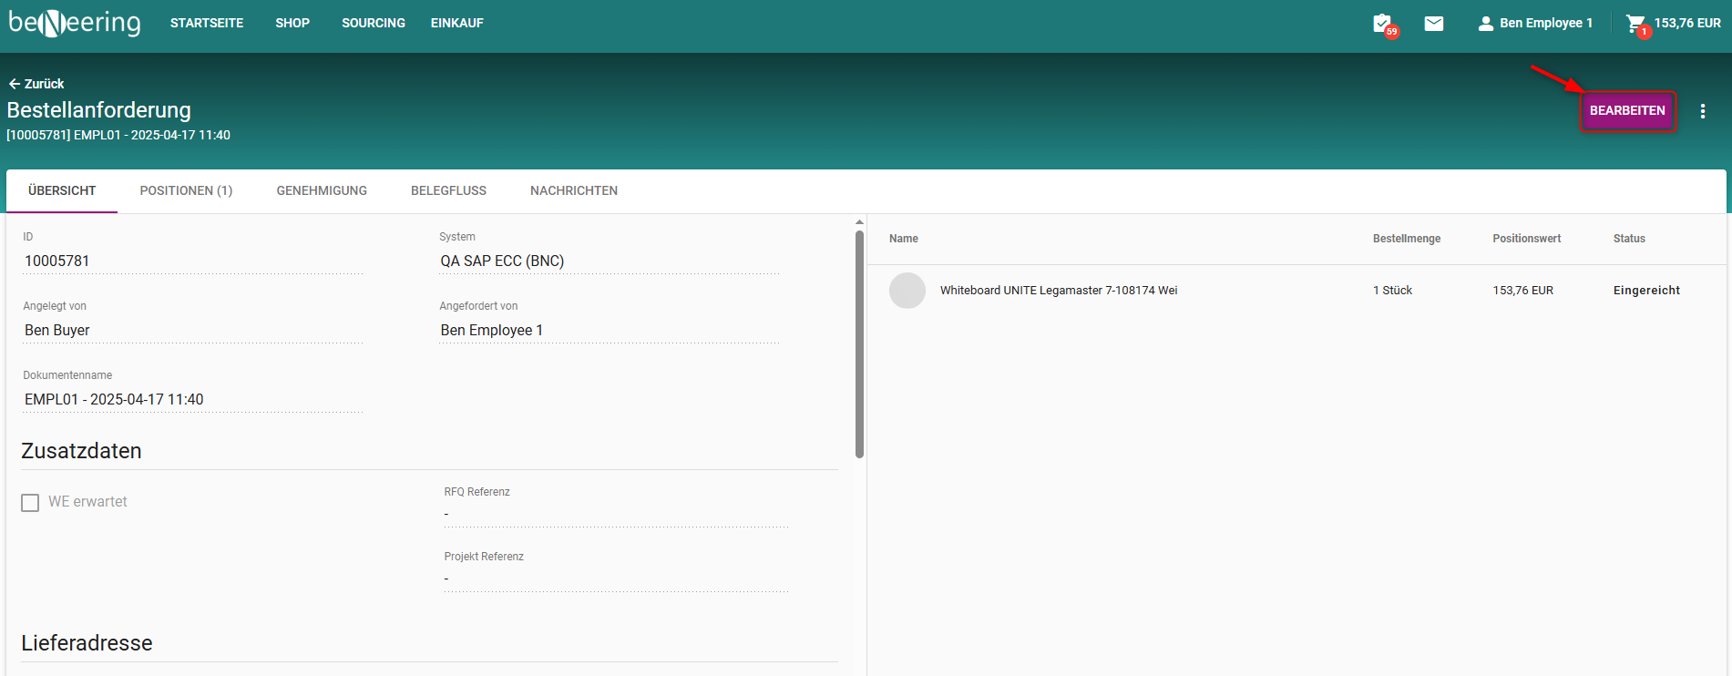
Task: Open the BELEGFLUSS tab
Action: tap(448, 191)
